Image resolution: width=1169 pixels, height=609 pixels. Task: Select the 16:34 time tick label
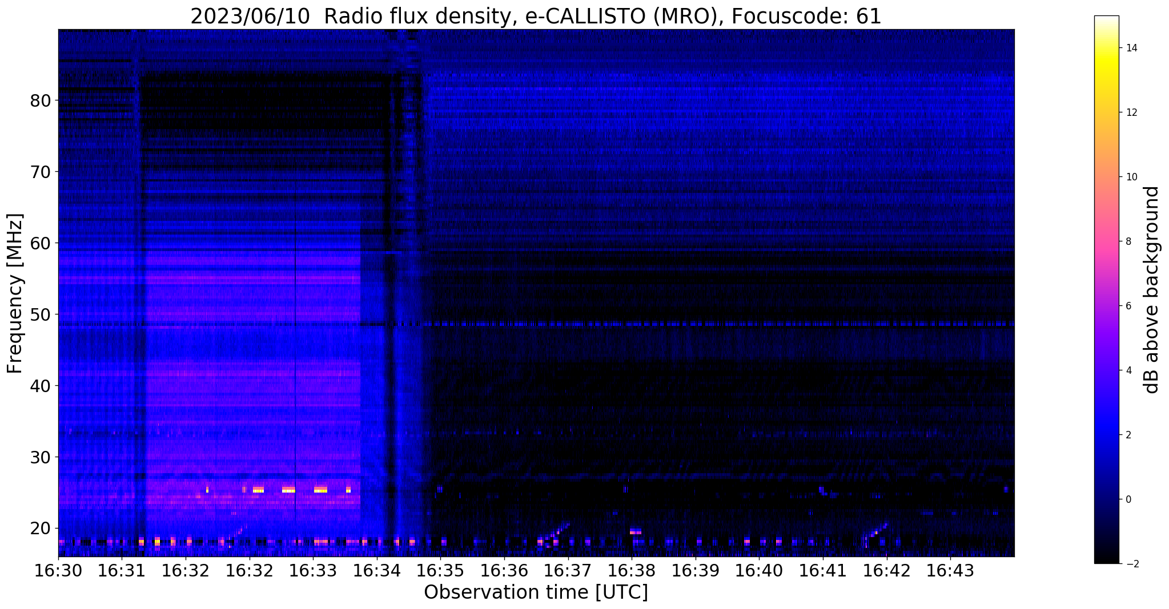377,571
